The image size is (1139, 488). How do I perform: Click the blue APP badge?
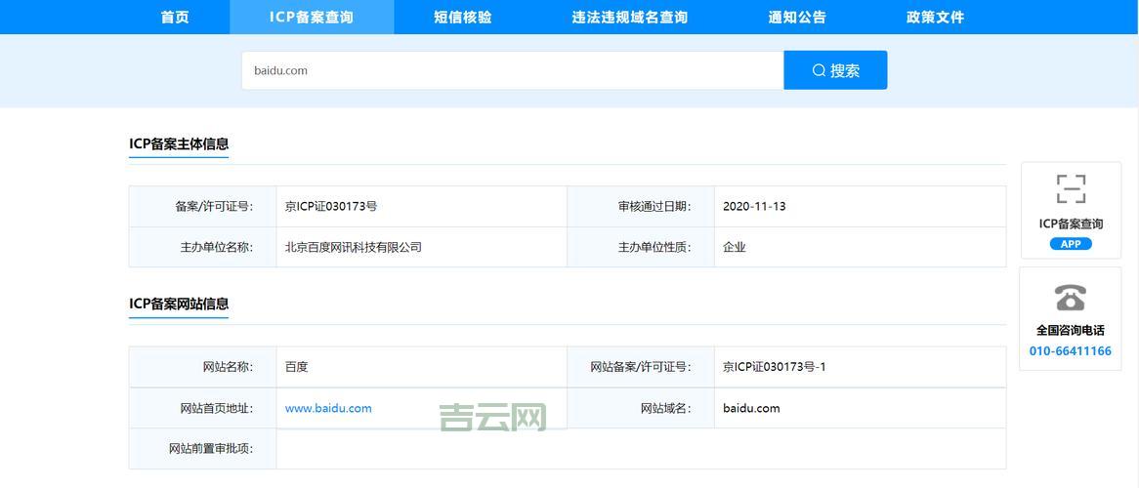point(1071,244)
